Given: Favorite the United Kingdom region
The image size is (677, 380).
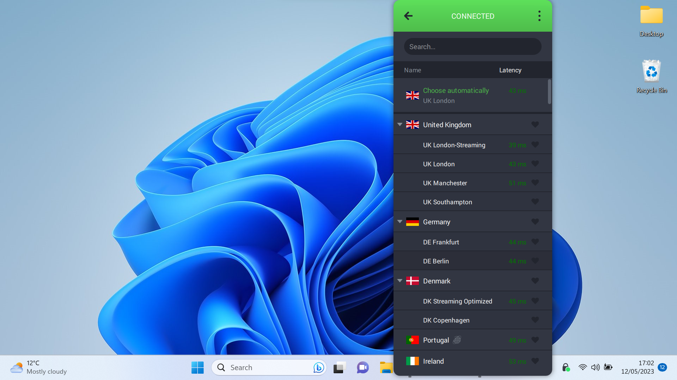Looking at the screenshot, I should pos(535,125).
